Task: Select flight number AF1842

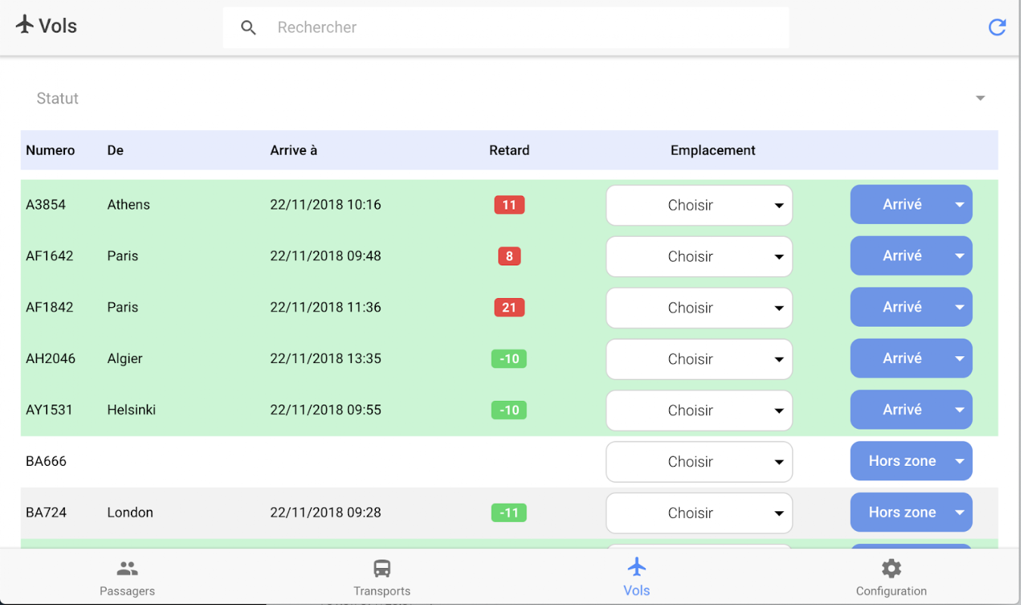Action: [49, 308]
